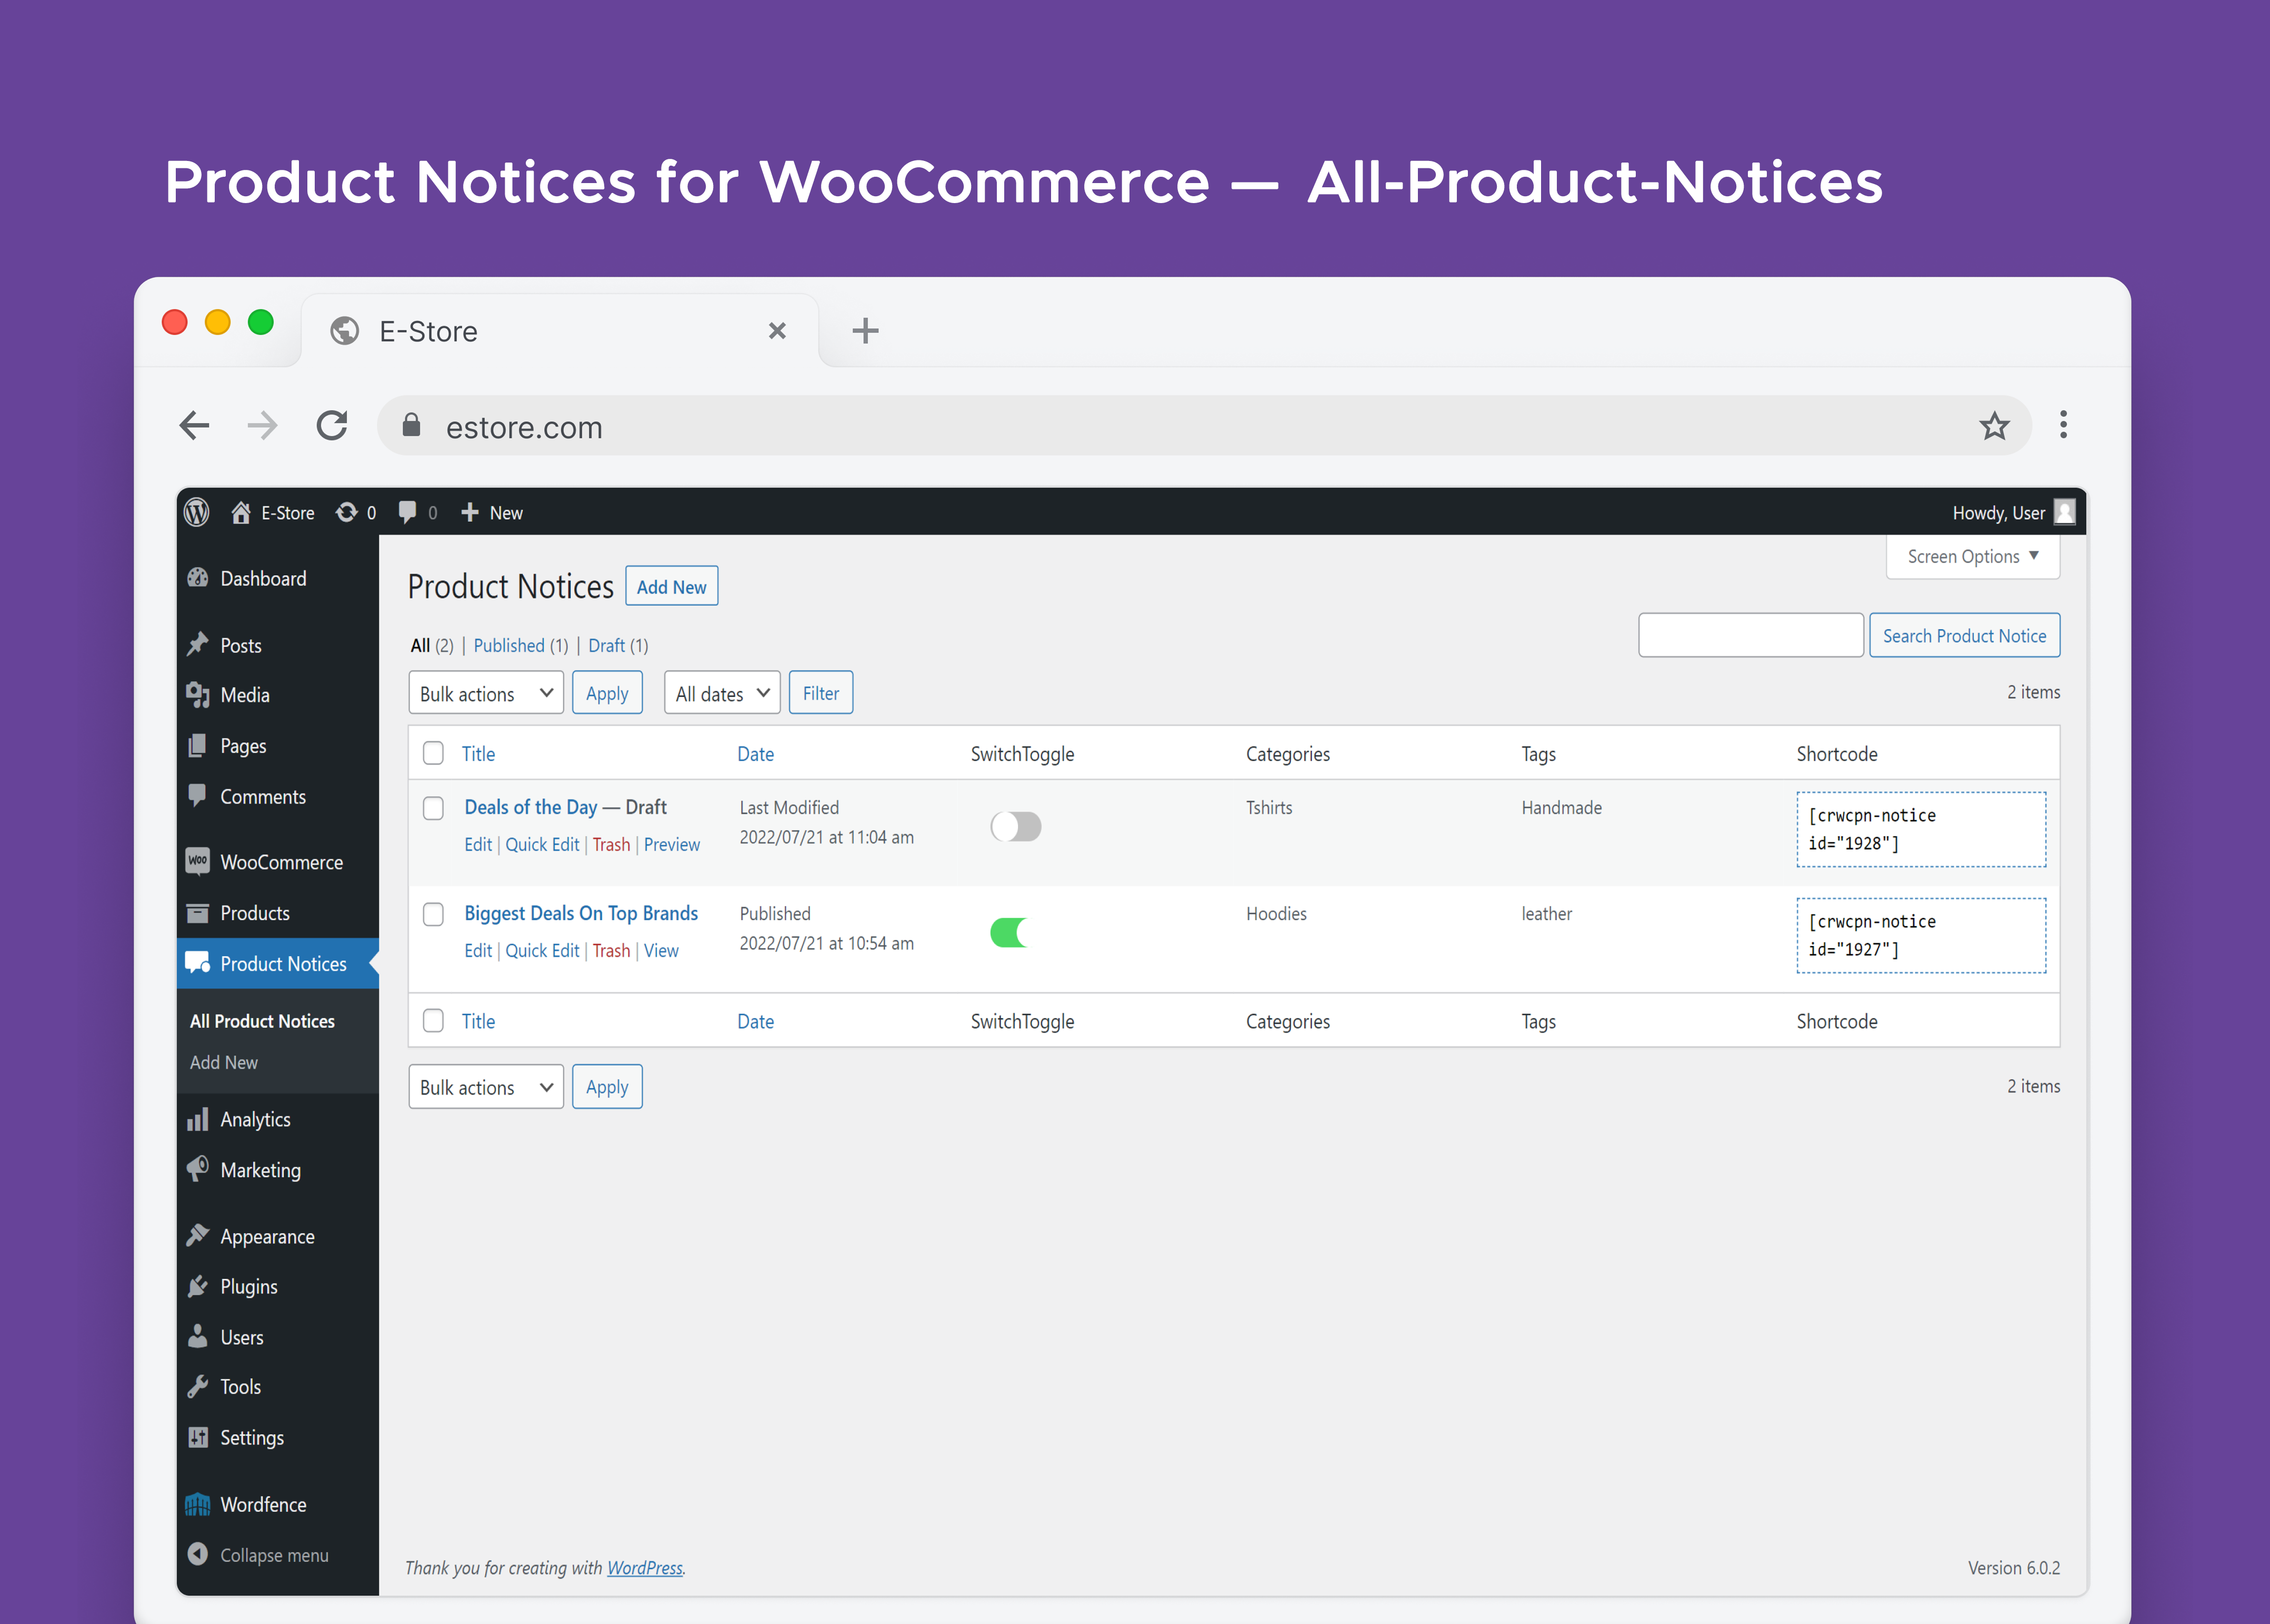Click the Add New button beside Product Notices

671,587
